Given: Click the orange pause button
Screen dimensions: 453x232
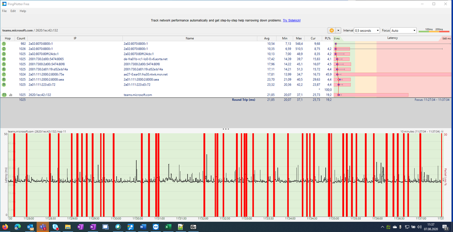Looking at the screenshot, I should click(331, 30).
